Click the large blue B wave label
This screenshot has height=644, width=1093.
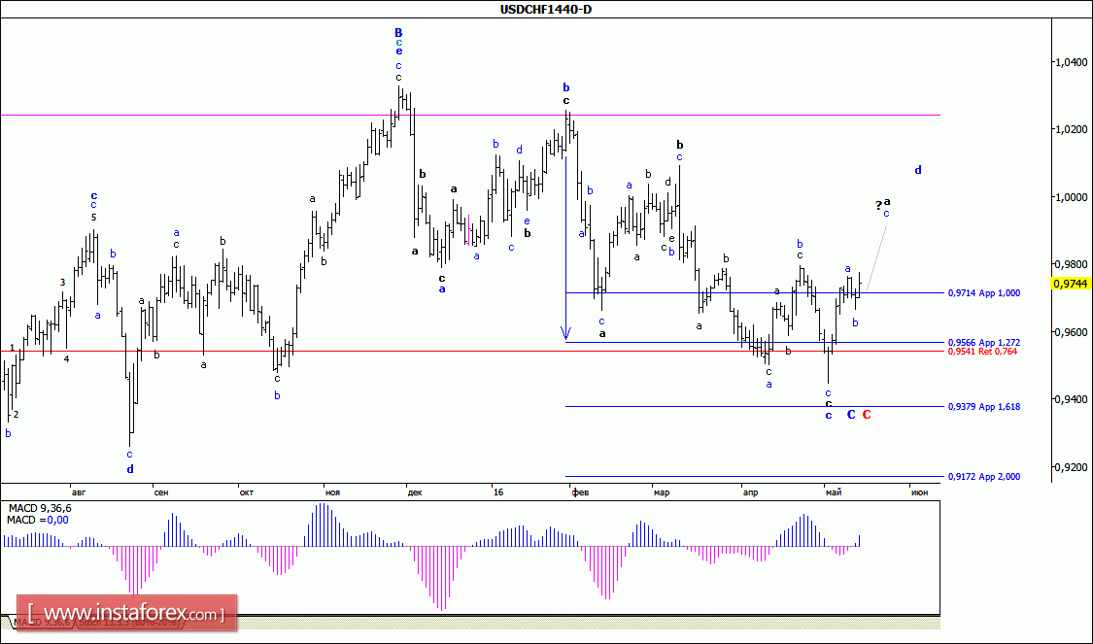click(398, 33)
